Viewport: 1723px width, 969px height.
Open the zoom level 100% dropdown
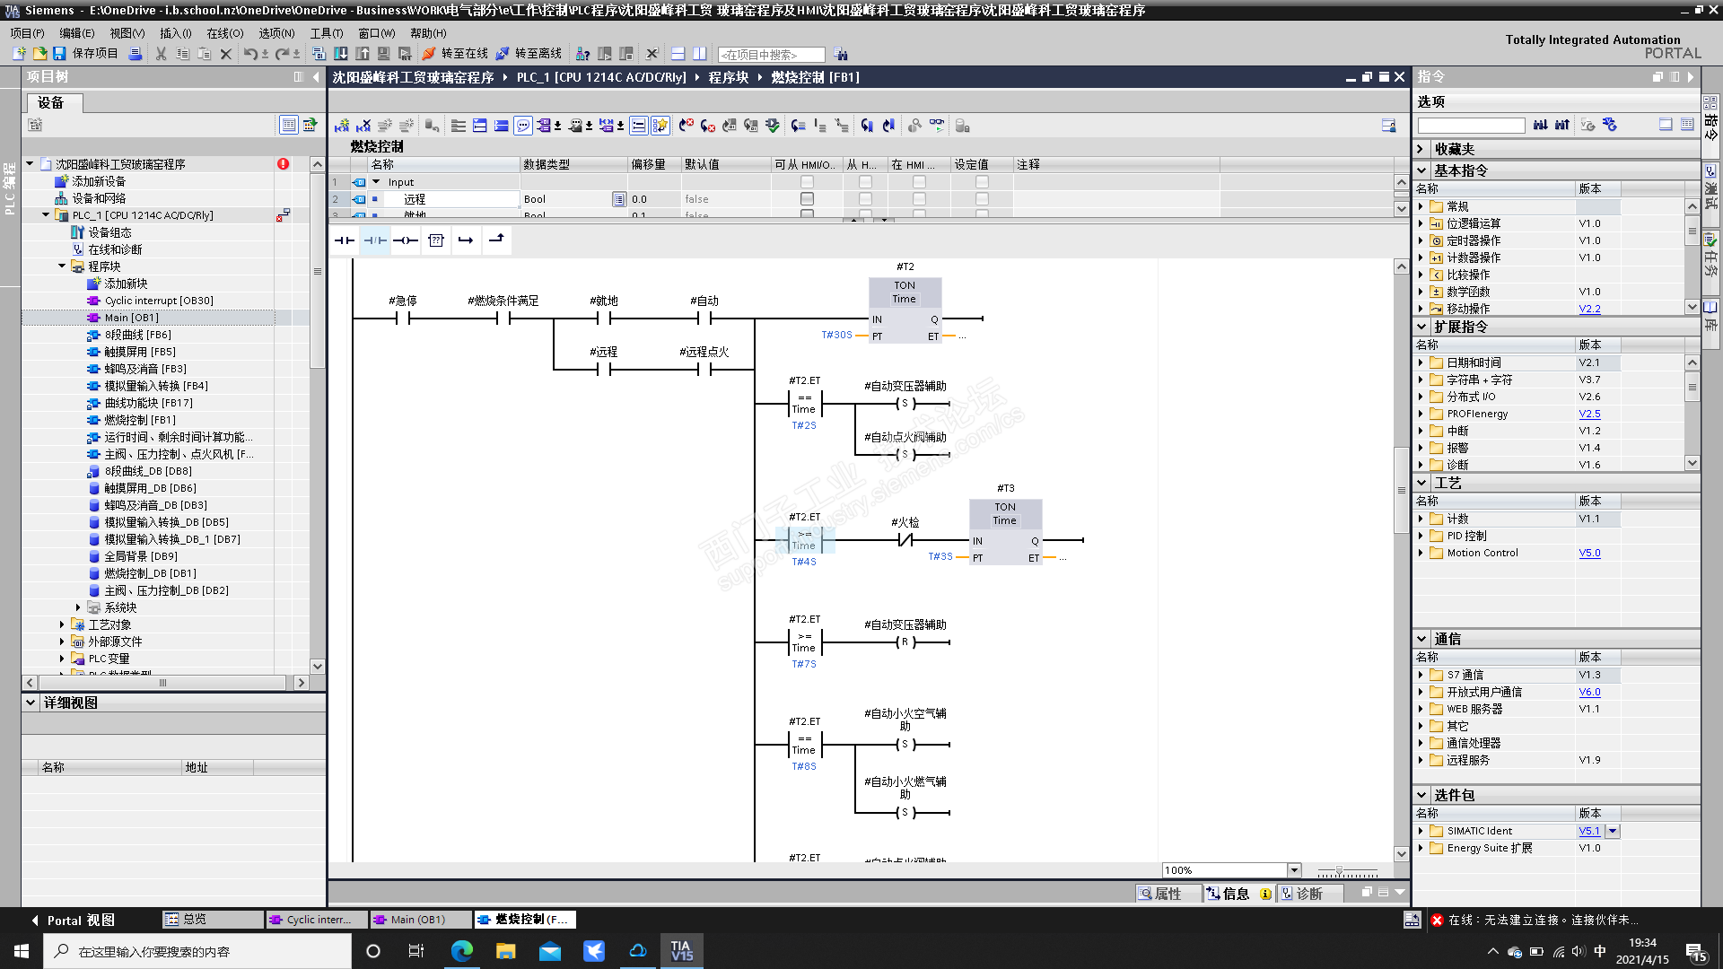click(x=1294, y=870)
